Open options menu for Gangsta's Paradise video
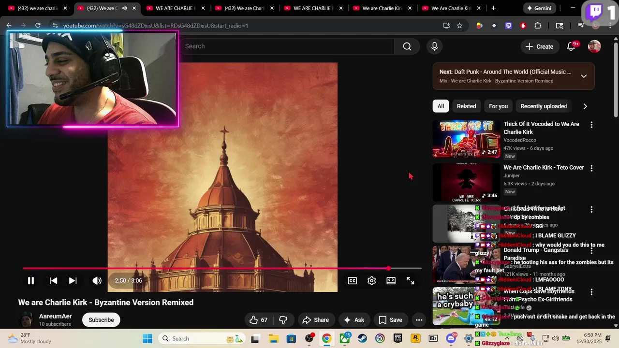 tap(591, 251)
